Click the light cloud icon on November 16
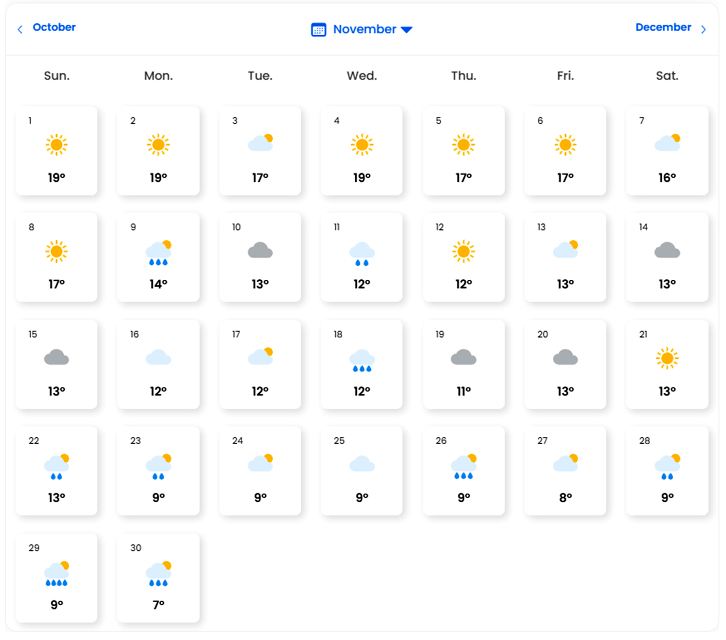This screenshot has width=726, height=640. (158, 358)
